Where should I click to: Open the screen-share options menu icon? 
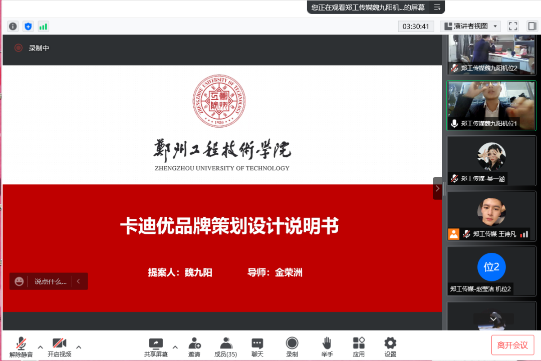pyautogui.click(x=437, y=7)
